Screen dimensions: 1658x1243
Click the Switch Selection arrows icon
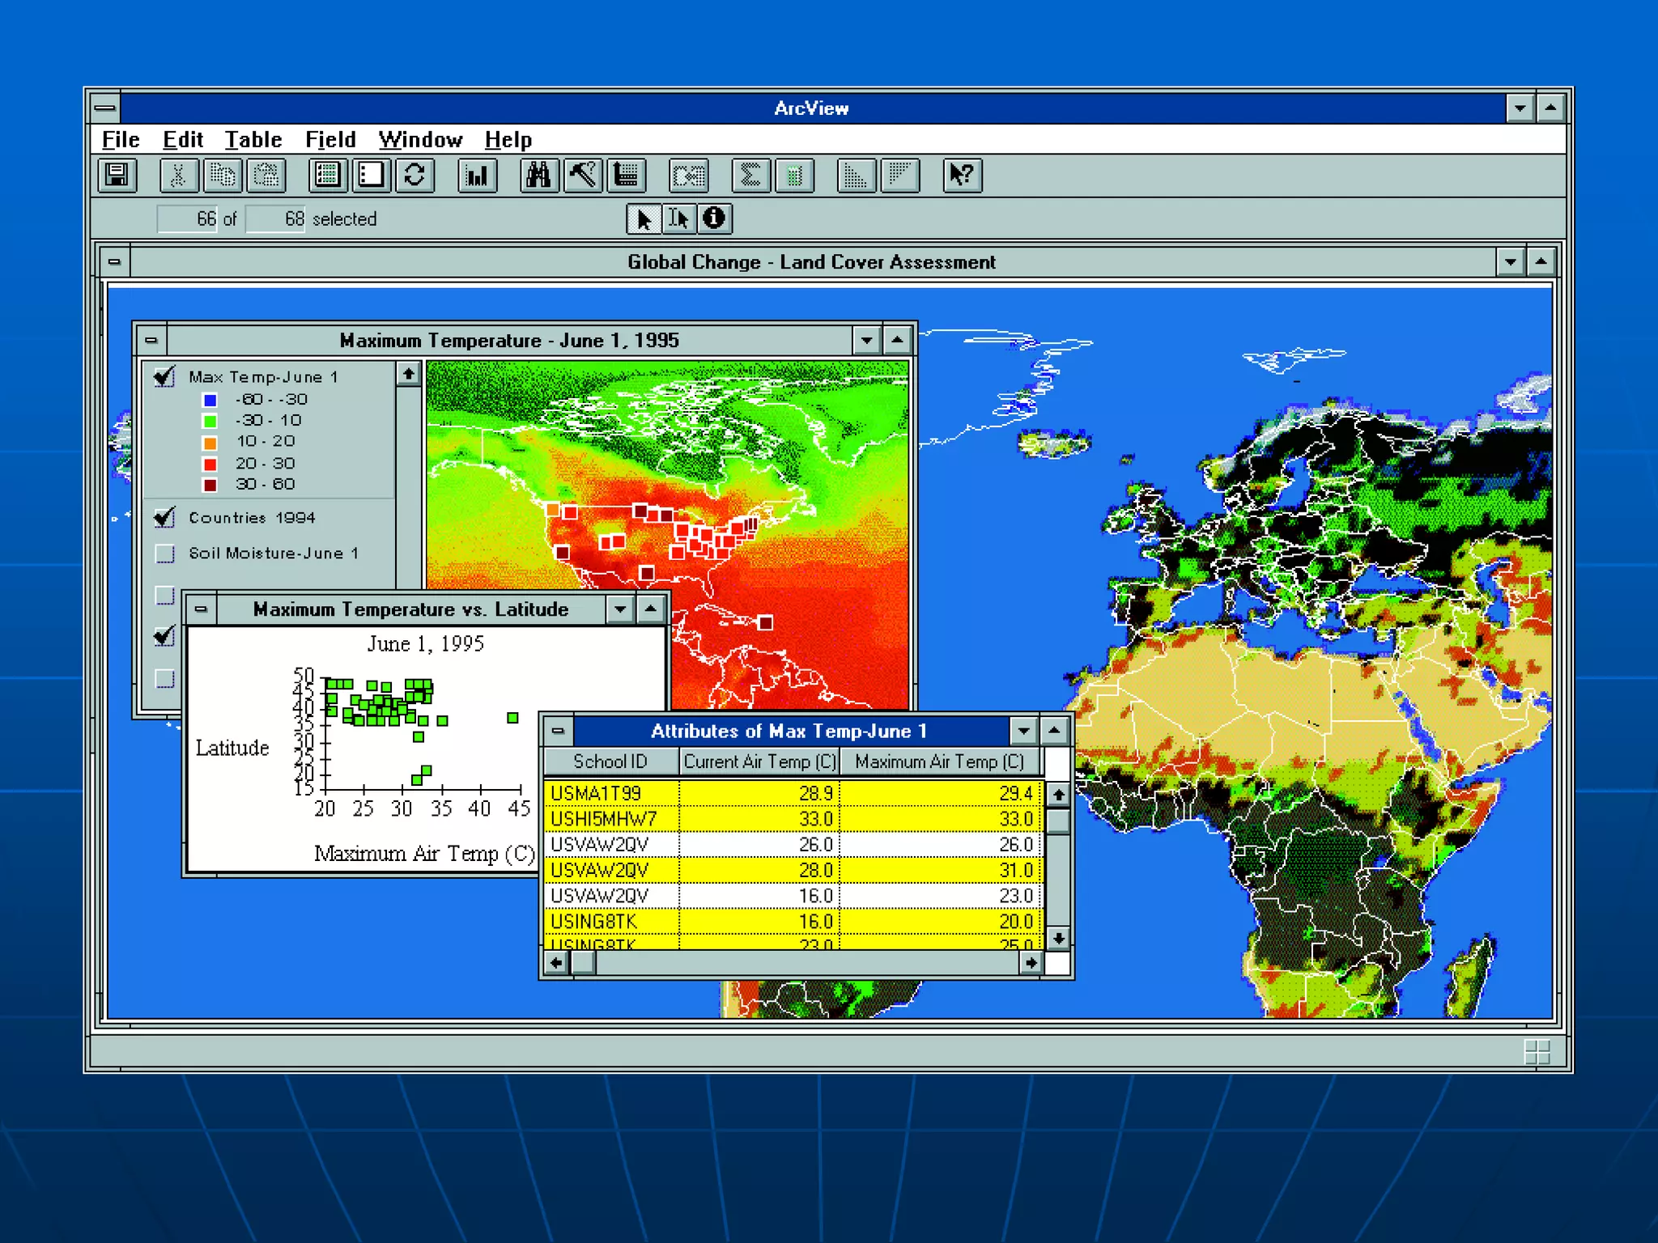[x=415, y=176]
